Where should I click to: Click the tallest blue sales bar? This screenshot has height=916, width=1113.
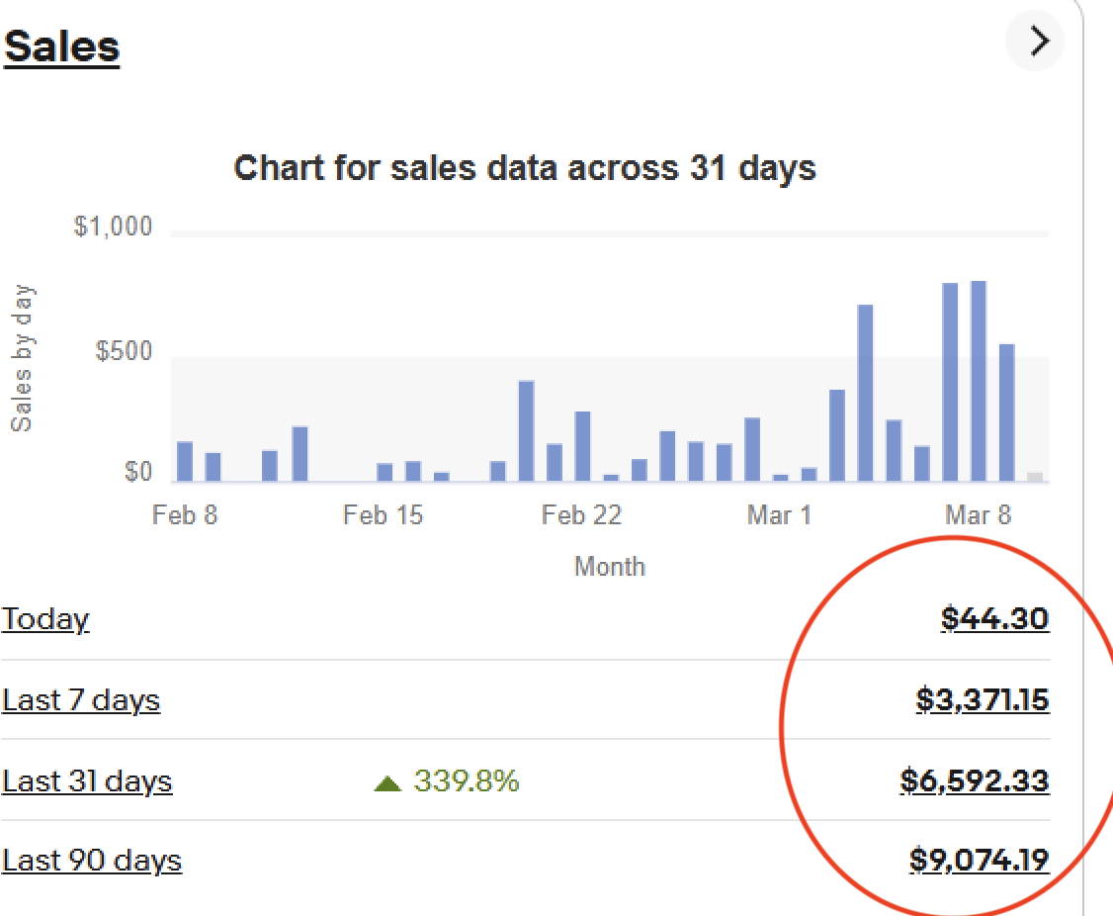[979, 381]
